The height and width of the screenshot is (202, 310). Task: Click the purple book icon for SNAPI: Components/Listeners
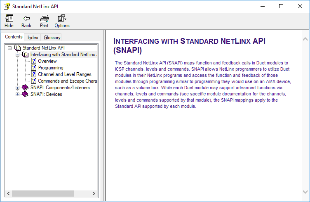[25, 88]
